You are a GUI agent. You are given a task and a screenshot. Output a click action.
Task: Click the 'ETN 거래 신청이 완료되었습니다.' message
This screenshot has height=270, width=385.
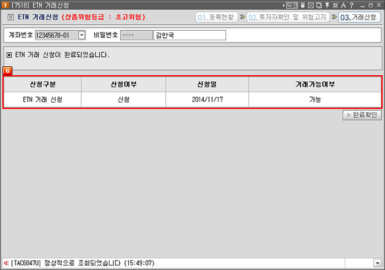[x=62, y=54]
